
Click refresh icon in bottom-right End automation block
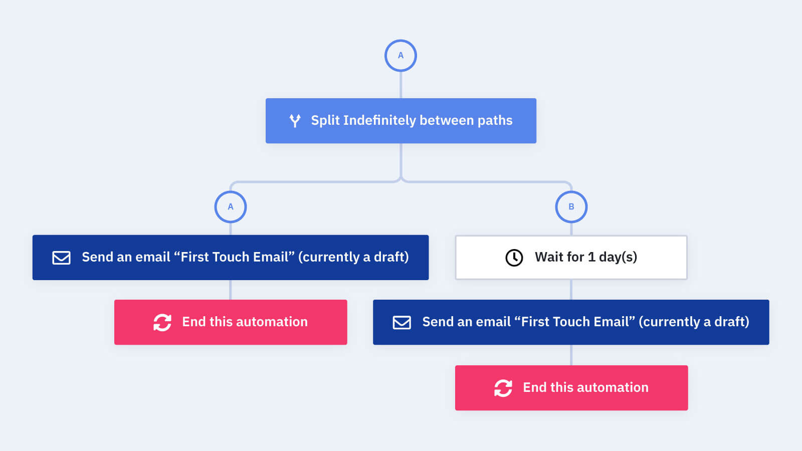[503, 388]
